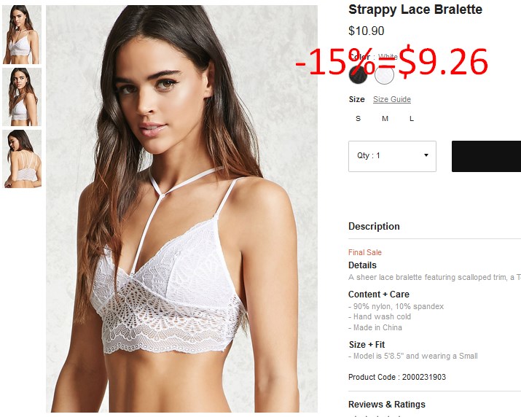Screen dimensions: 521x417
Task: Click the Content + Care heading
Action: point(378,294)
